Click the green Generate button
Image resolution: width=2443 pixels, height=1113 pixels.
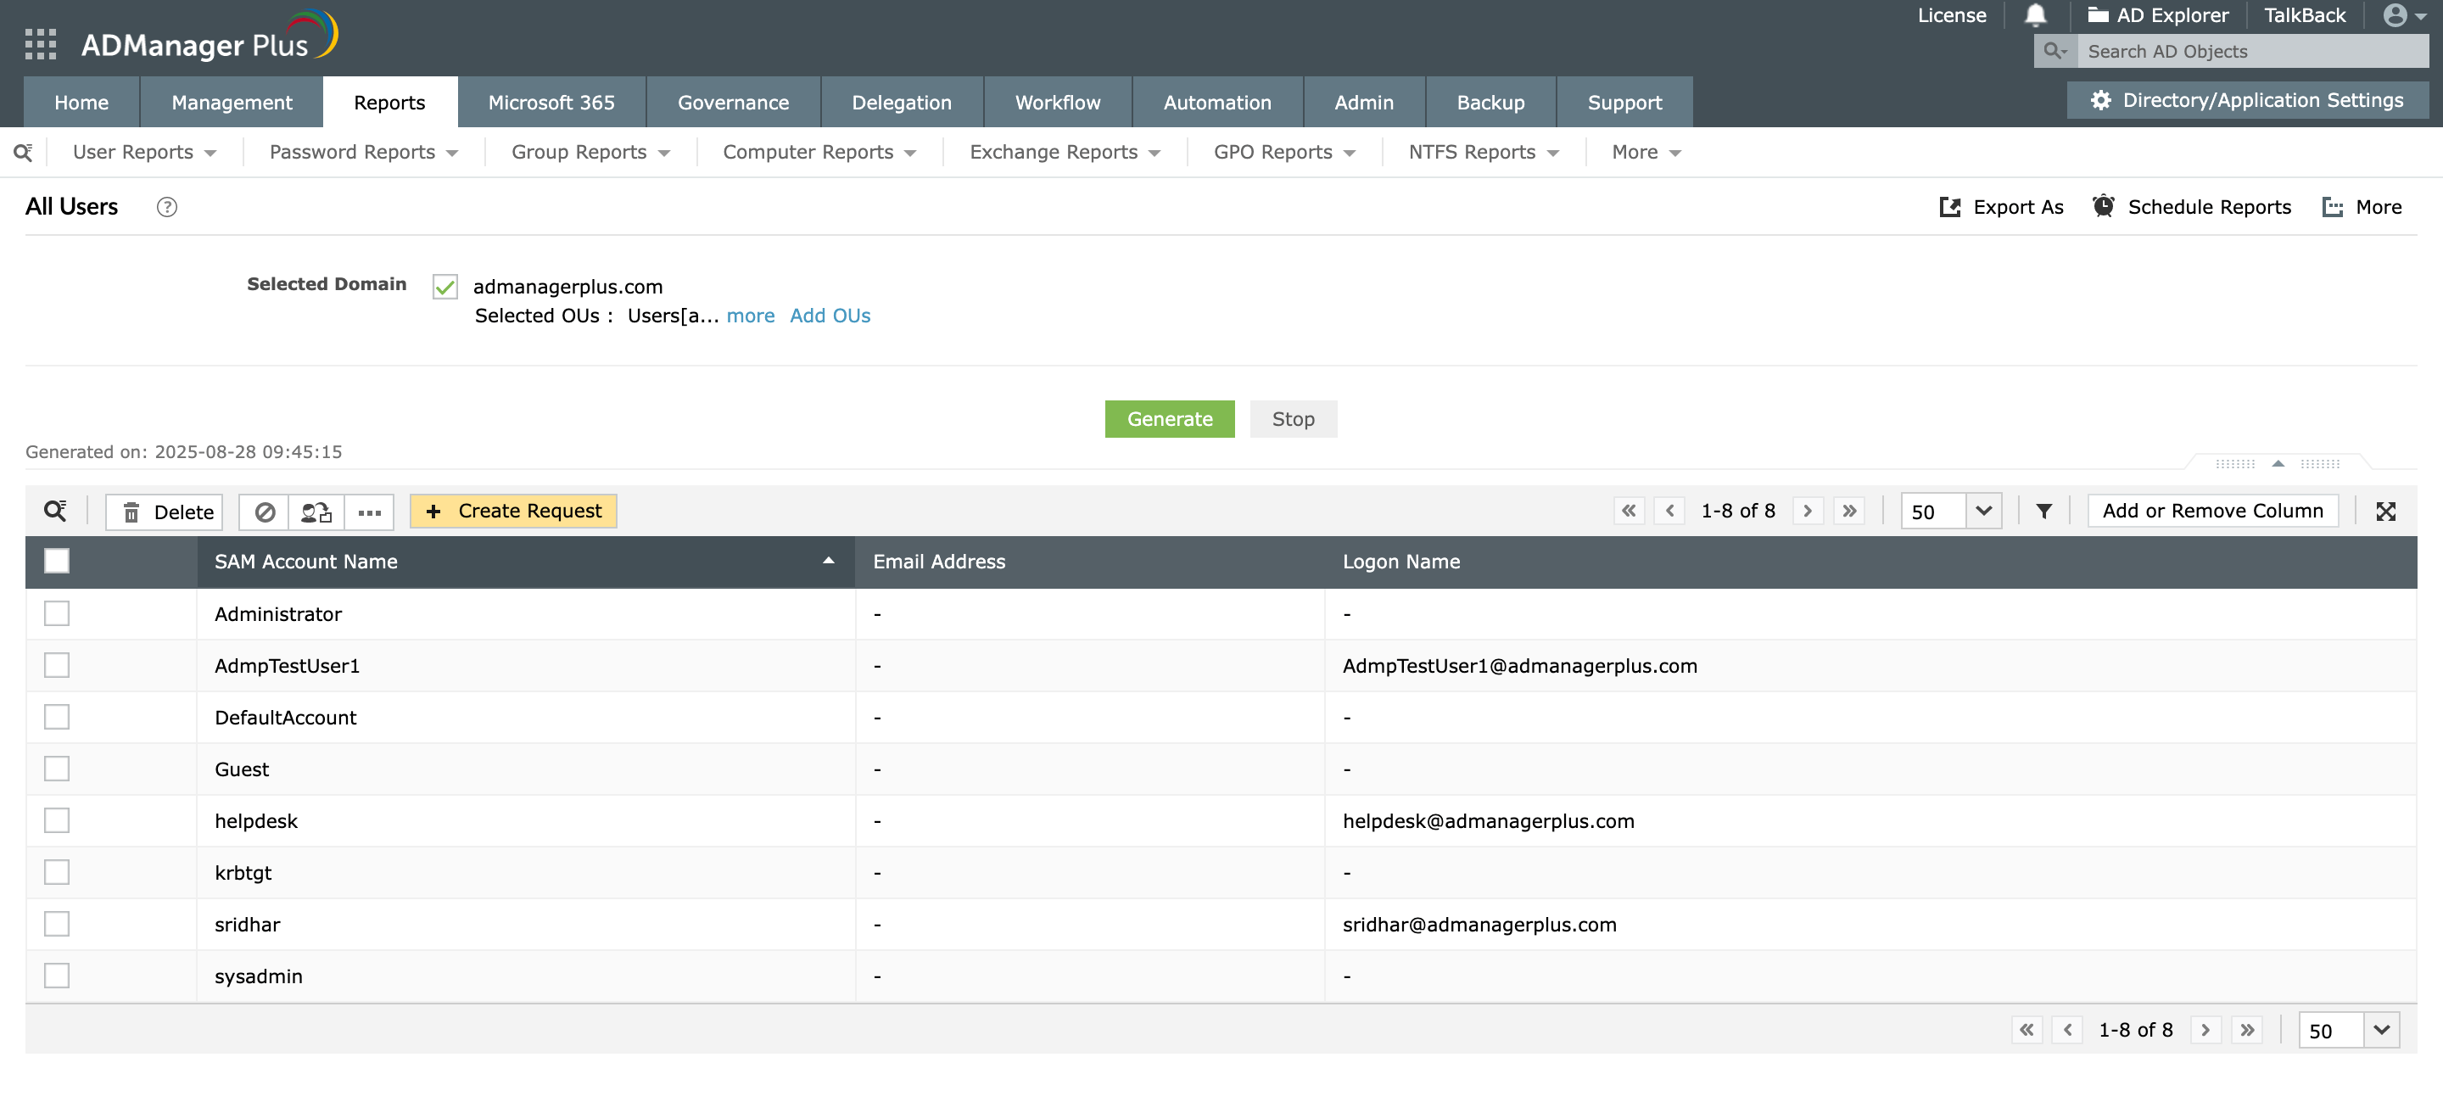point(1170,419)
